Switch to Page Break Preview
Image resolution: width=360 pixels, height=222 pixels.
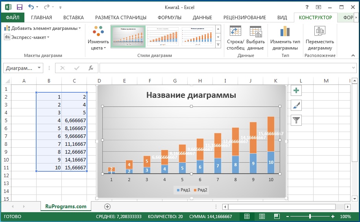(277, 216)
